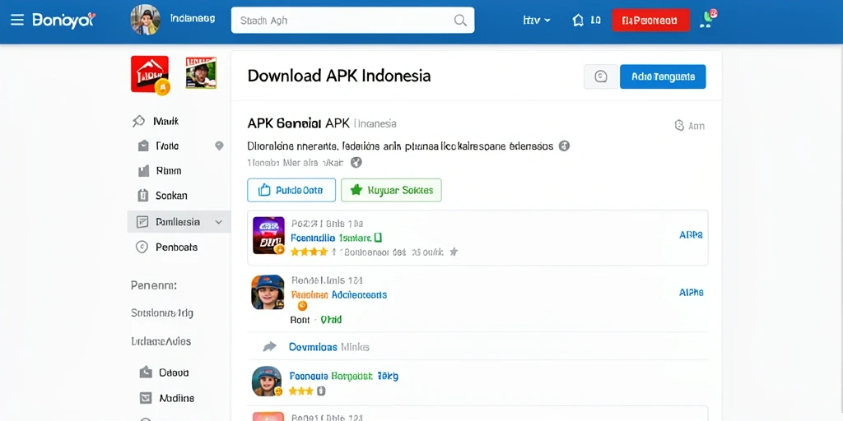Open the purple game app icon

(268, 236)
